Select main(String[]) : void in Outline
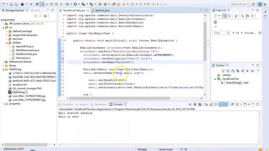This screenshot has height=151, width=269. coord(237,83)
